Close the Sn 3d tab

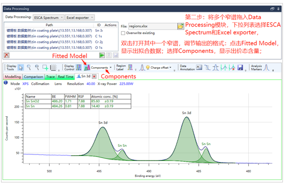[x=94, y=76]
